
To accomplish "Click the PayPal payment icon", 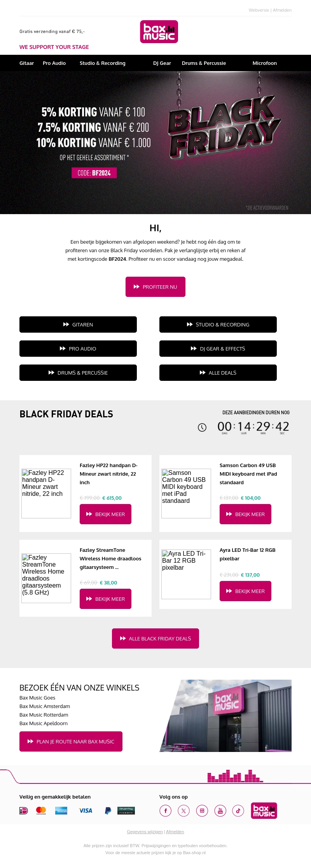I will 108,811.
